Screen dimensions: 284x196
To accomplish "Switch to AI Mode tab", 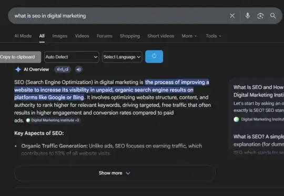I will pos(23,36).
